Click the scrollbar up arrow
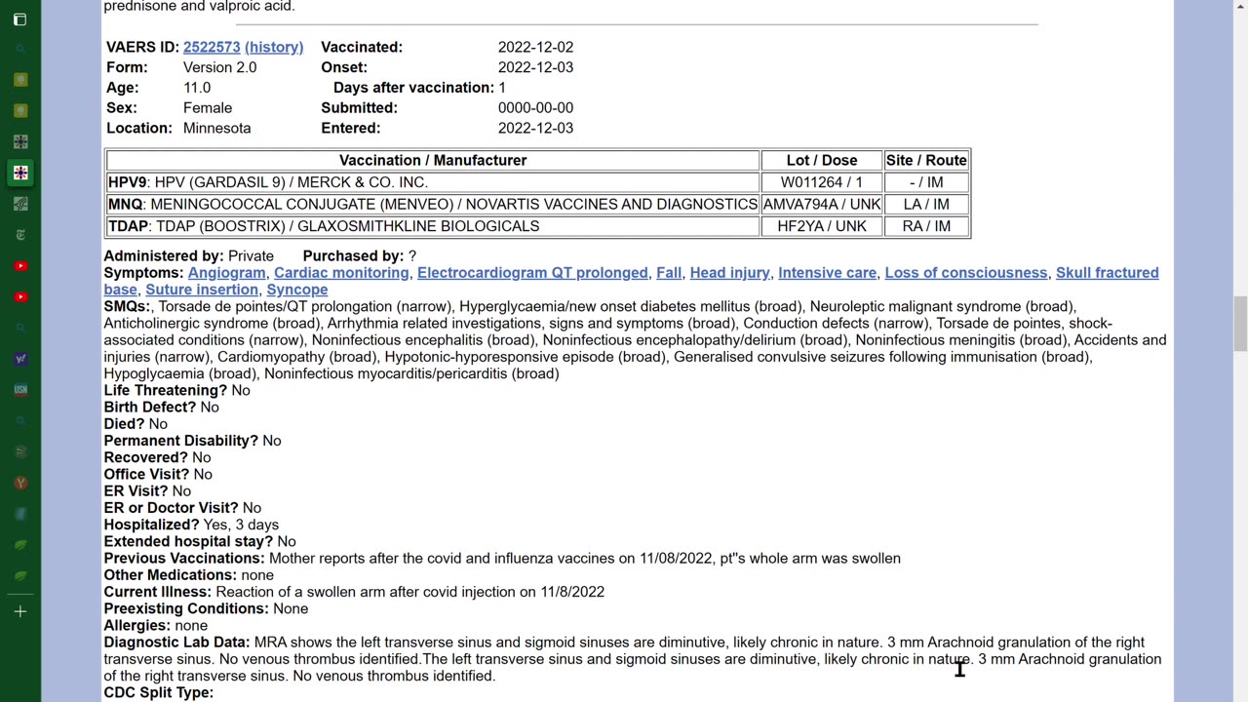This screenshot has width=1248, height=702. [1240, 8]
